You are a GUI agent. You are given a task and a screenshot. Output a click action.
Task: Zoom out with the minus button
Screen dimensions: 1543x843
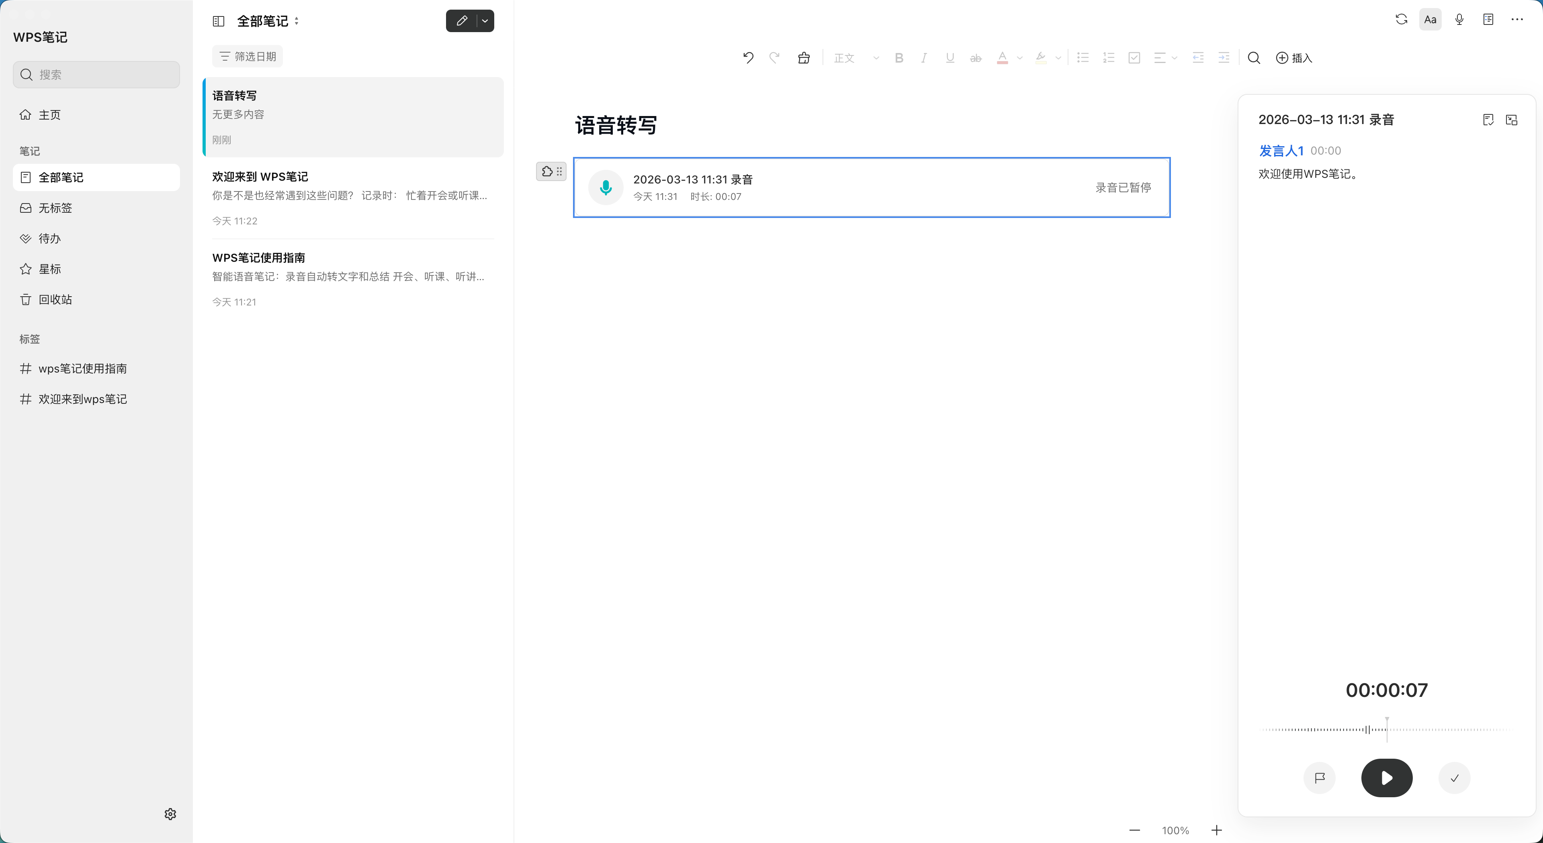tap(1134, 830)
